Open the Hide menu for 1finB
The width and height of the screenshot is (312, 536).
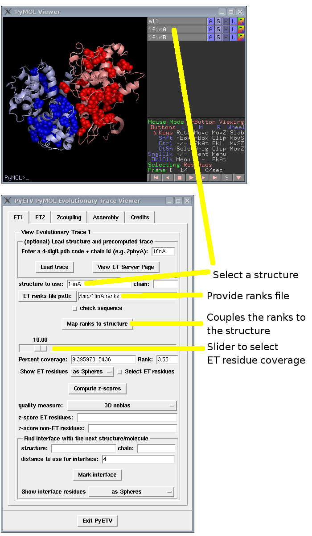pyautogui.click(x=226, y=38)
